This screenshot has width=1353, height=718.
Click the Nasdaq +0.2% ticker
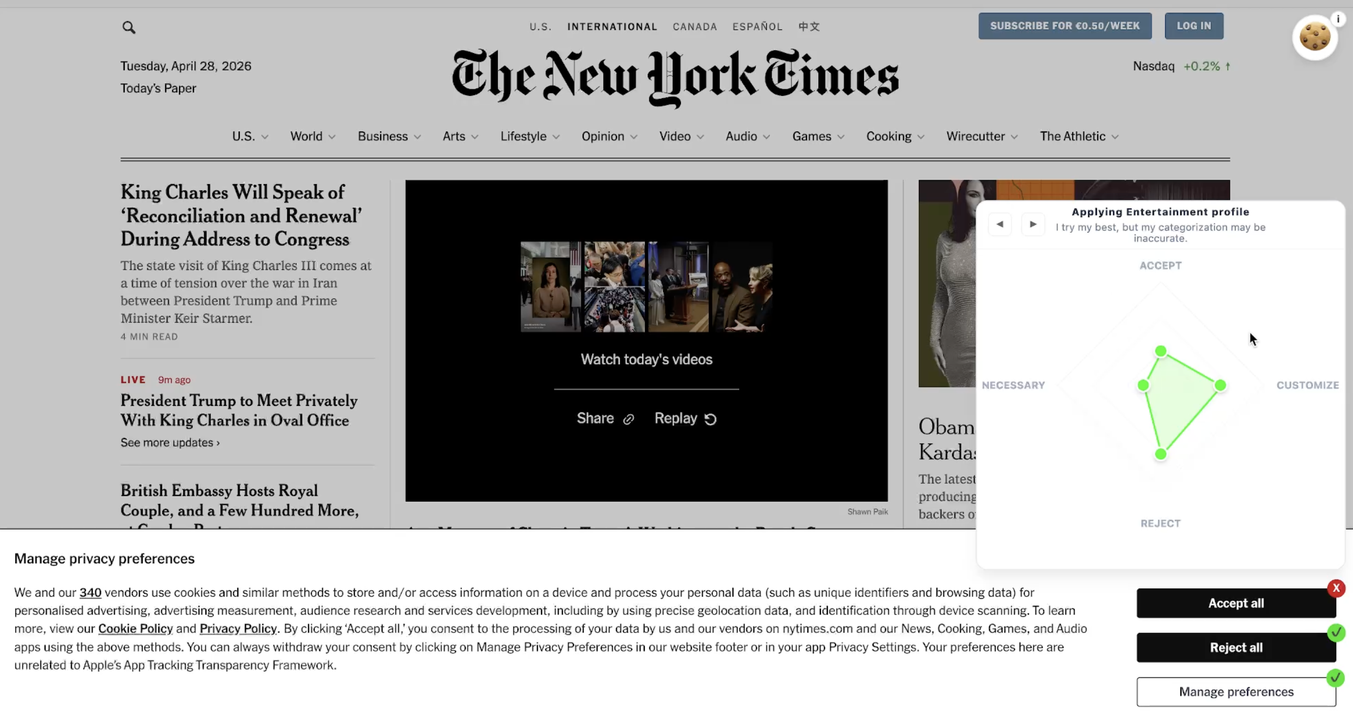click(x=1181, y=66)
